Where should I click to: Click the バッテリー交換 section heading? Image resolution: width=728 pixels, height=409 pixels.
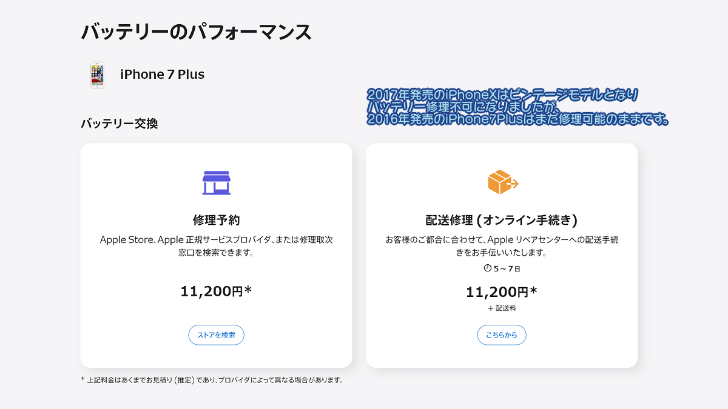click(120, 124)
